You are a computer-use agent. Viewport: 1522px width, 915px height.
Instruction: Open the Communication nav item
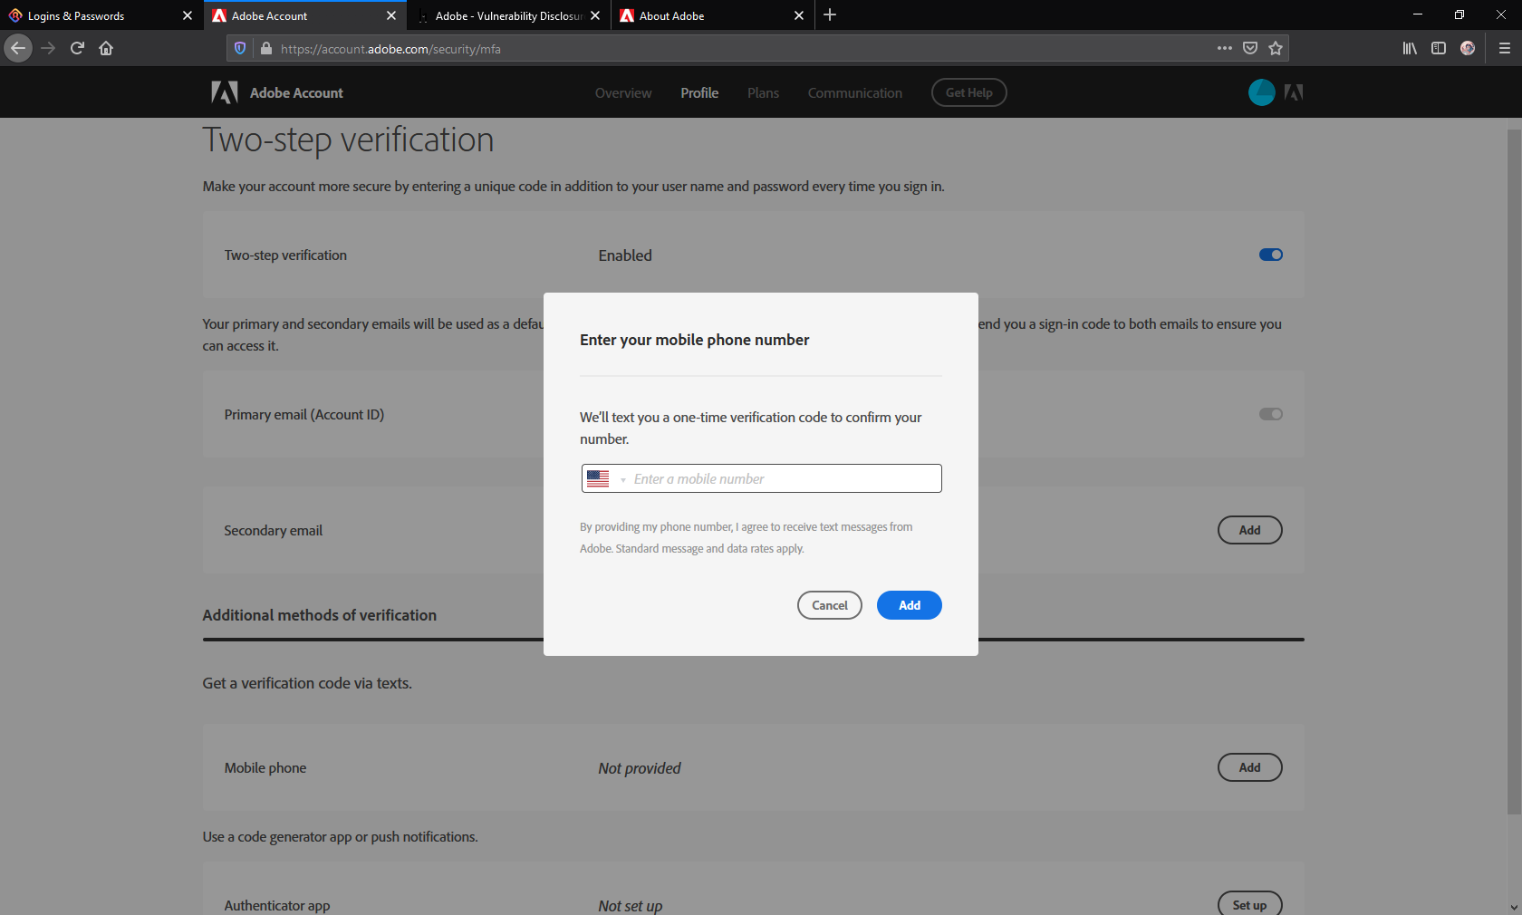(855, 92)
